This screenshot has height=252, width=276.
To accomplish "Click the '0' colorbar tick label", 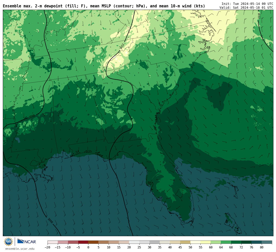I will 88,247.
